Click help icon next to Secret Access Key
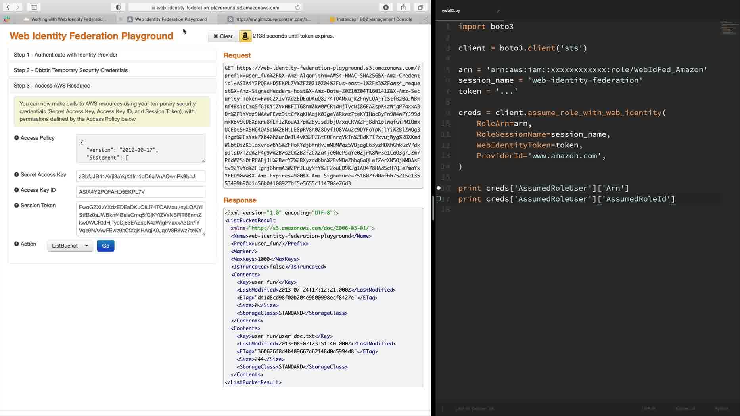The image size is (740, 416). point(17,174)
